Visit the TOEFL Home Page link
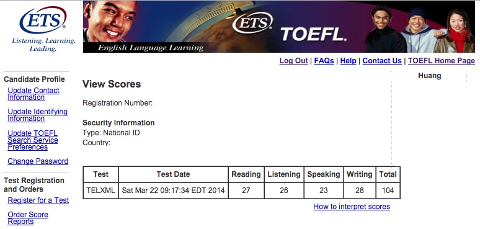Viewport: 480px width, 229px height. pos(441,61)
